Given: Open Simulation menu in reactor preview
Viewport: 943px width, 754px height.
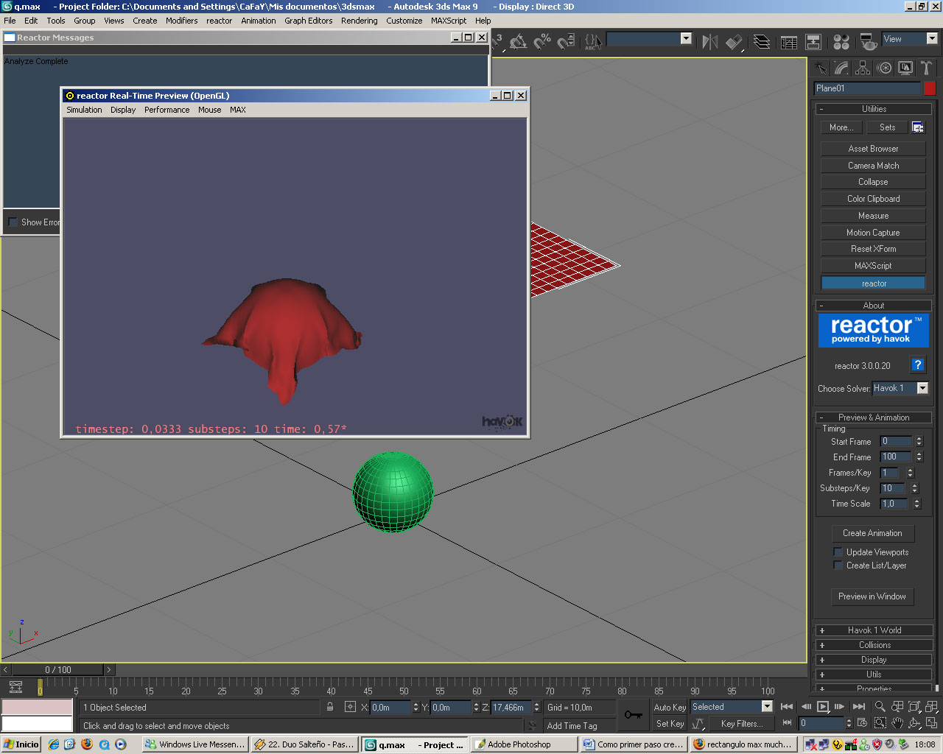Looking at the screenshot, I should 84,110.
